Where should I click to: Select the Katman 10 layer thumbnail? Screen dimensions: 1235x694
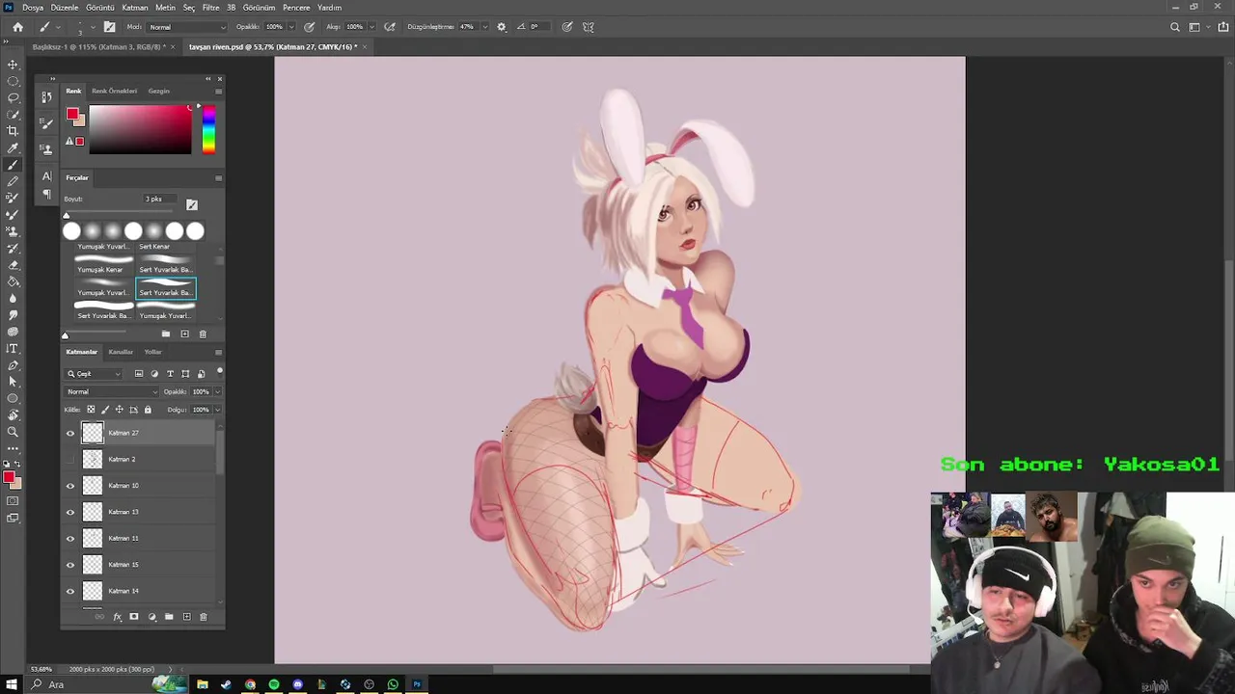(x=92, y=486)
